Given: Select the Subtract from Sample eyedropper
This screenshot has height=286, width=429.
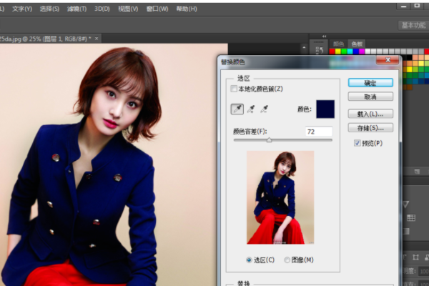Looking at the screenshot, I should pyautogui.click(x=264, y=109).
